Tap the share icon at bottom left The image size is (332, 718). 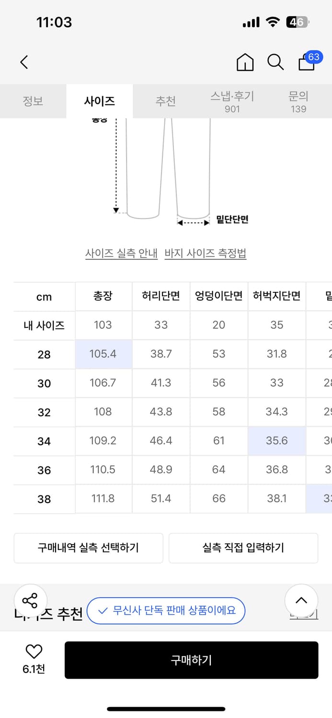(31, 600)
